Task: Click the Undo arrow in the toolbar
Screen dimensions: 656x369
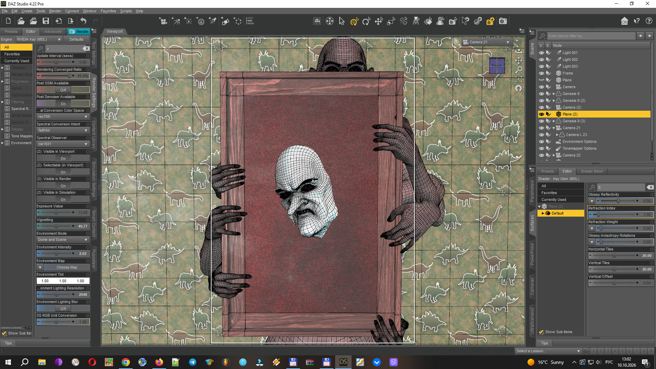Action: (x=83, y=21)
